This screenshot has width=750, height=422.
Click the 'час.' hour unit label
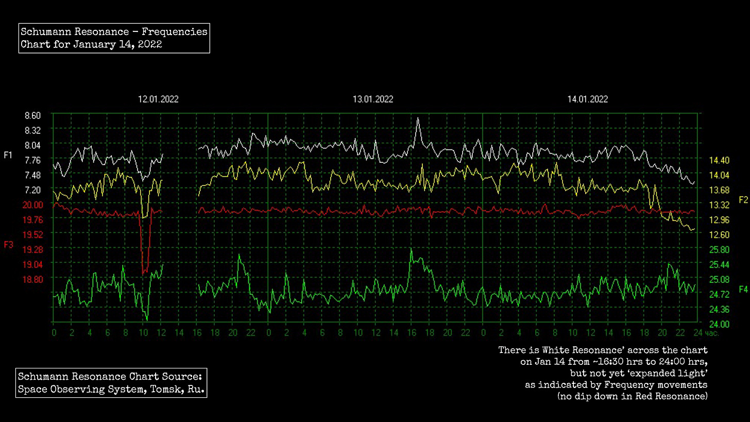(x=712, y=333)
